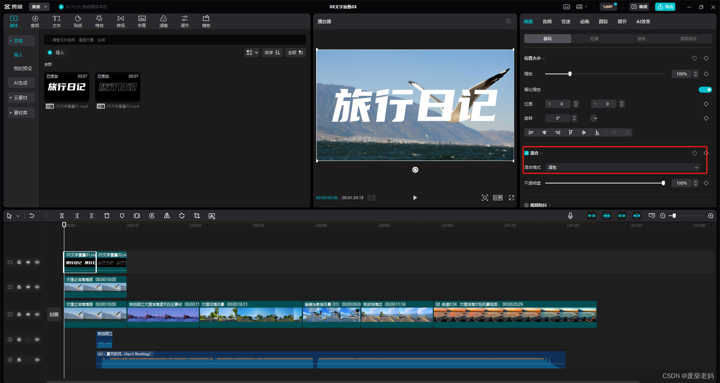Click the split clip tool in timeline toolbar
Viewport: 720px width, 383px height.
[x=62, y=216]
